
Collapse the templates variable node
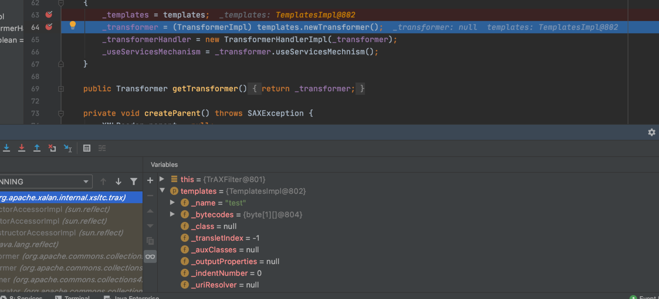point(162,190)
